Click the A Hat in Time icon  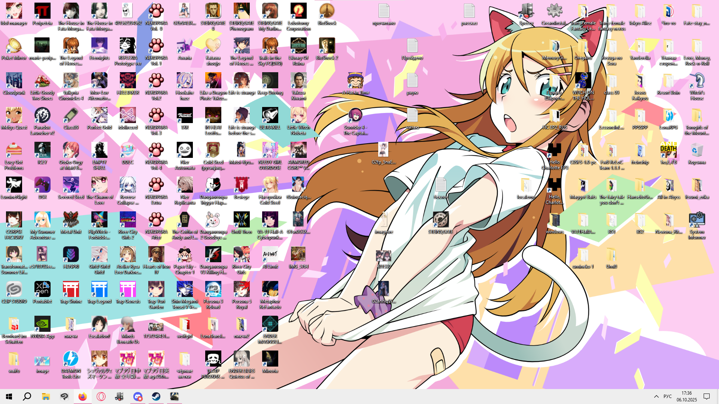pos(355,81)
